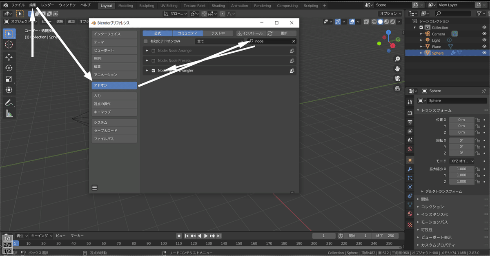
Task: Select the Measure tool
Action: [9, 114]
